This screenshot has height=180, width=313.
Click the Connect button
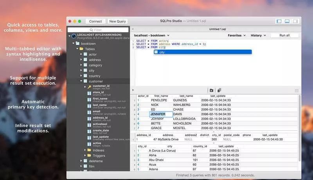[95, 22]
